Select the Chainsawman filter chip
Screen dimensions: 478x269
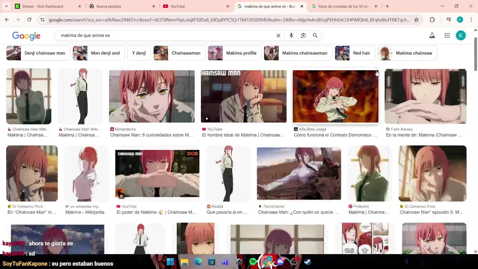click(179, 53)
